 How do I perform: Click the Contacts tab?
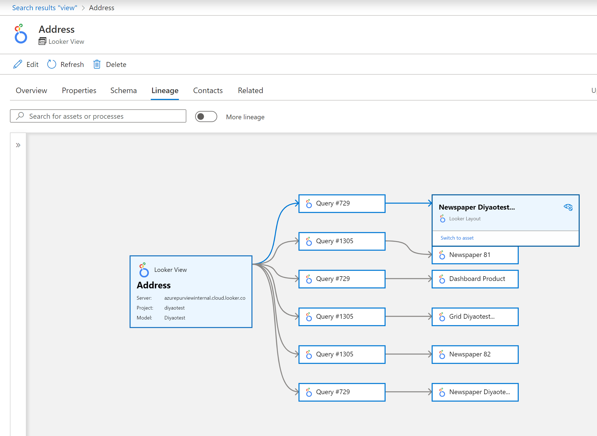(208, 90)
